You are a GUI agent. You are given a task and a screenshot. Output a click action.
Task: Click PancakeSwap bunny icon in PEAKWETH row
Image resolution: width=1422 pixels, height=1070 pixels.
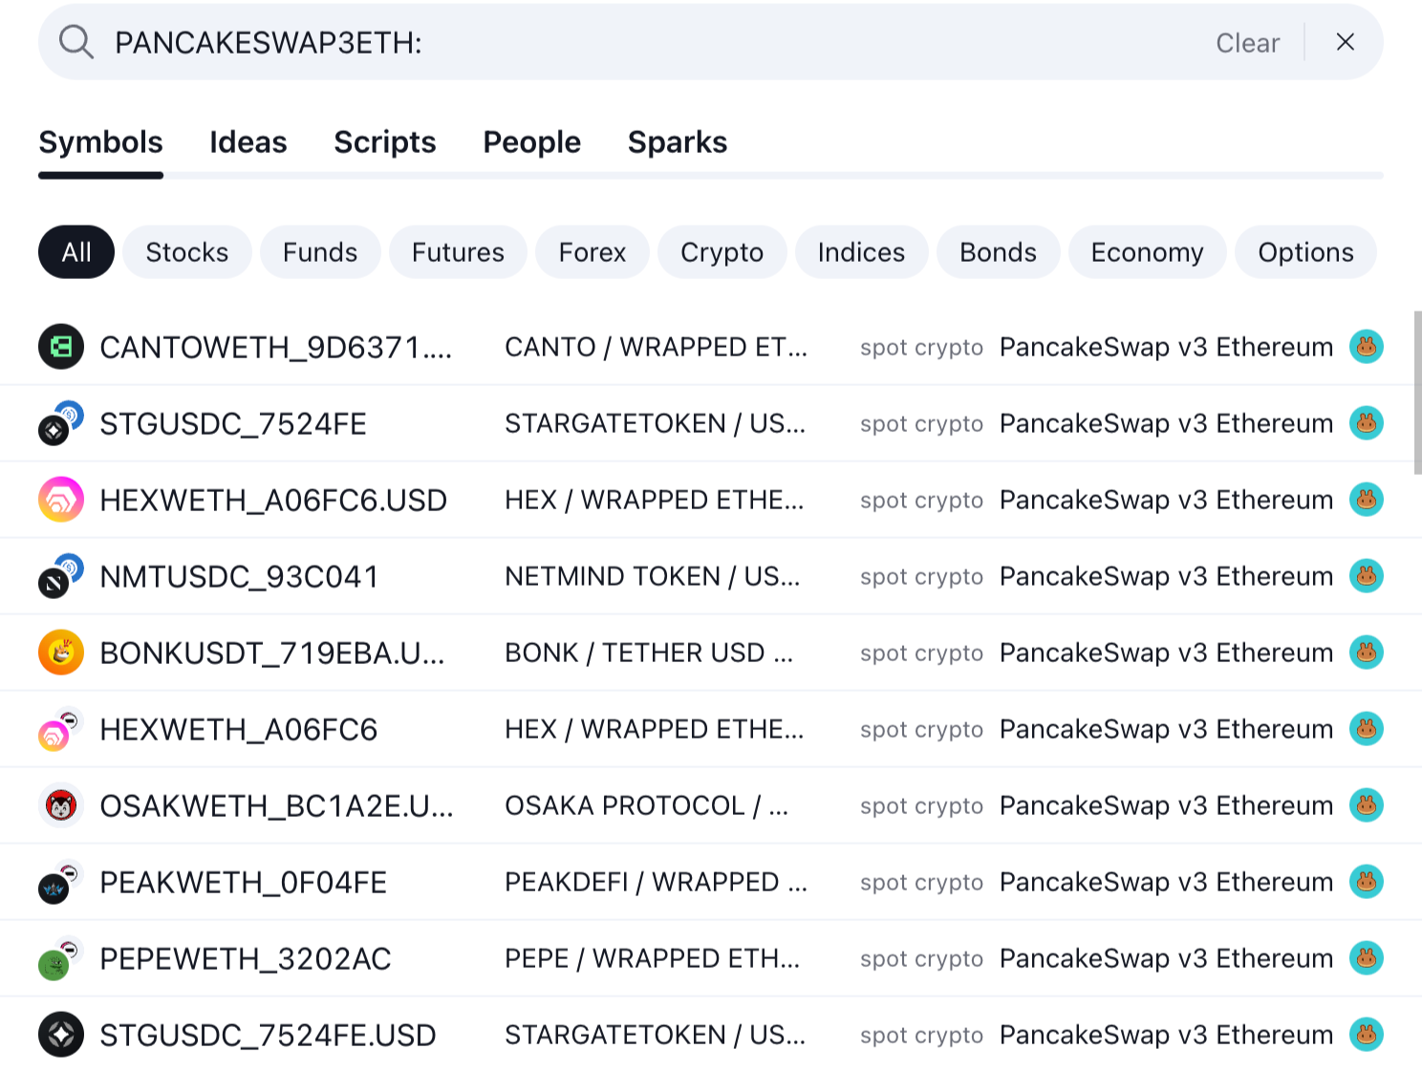pos(1367,882)
